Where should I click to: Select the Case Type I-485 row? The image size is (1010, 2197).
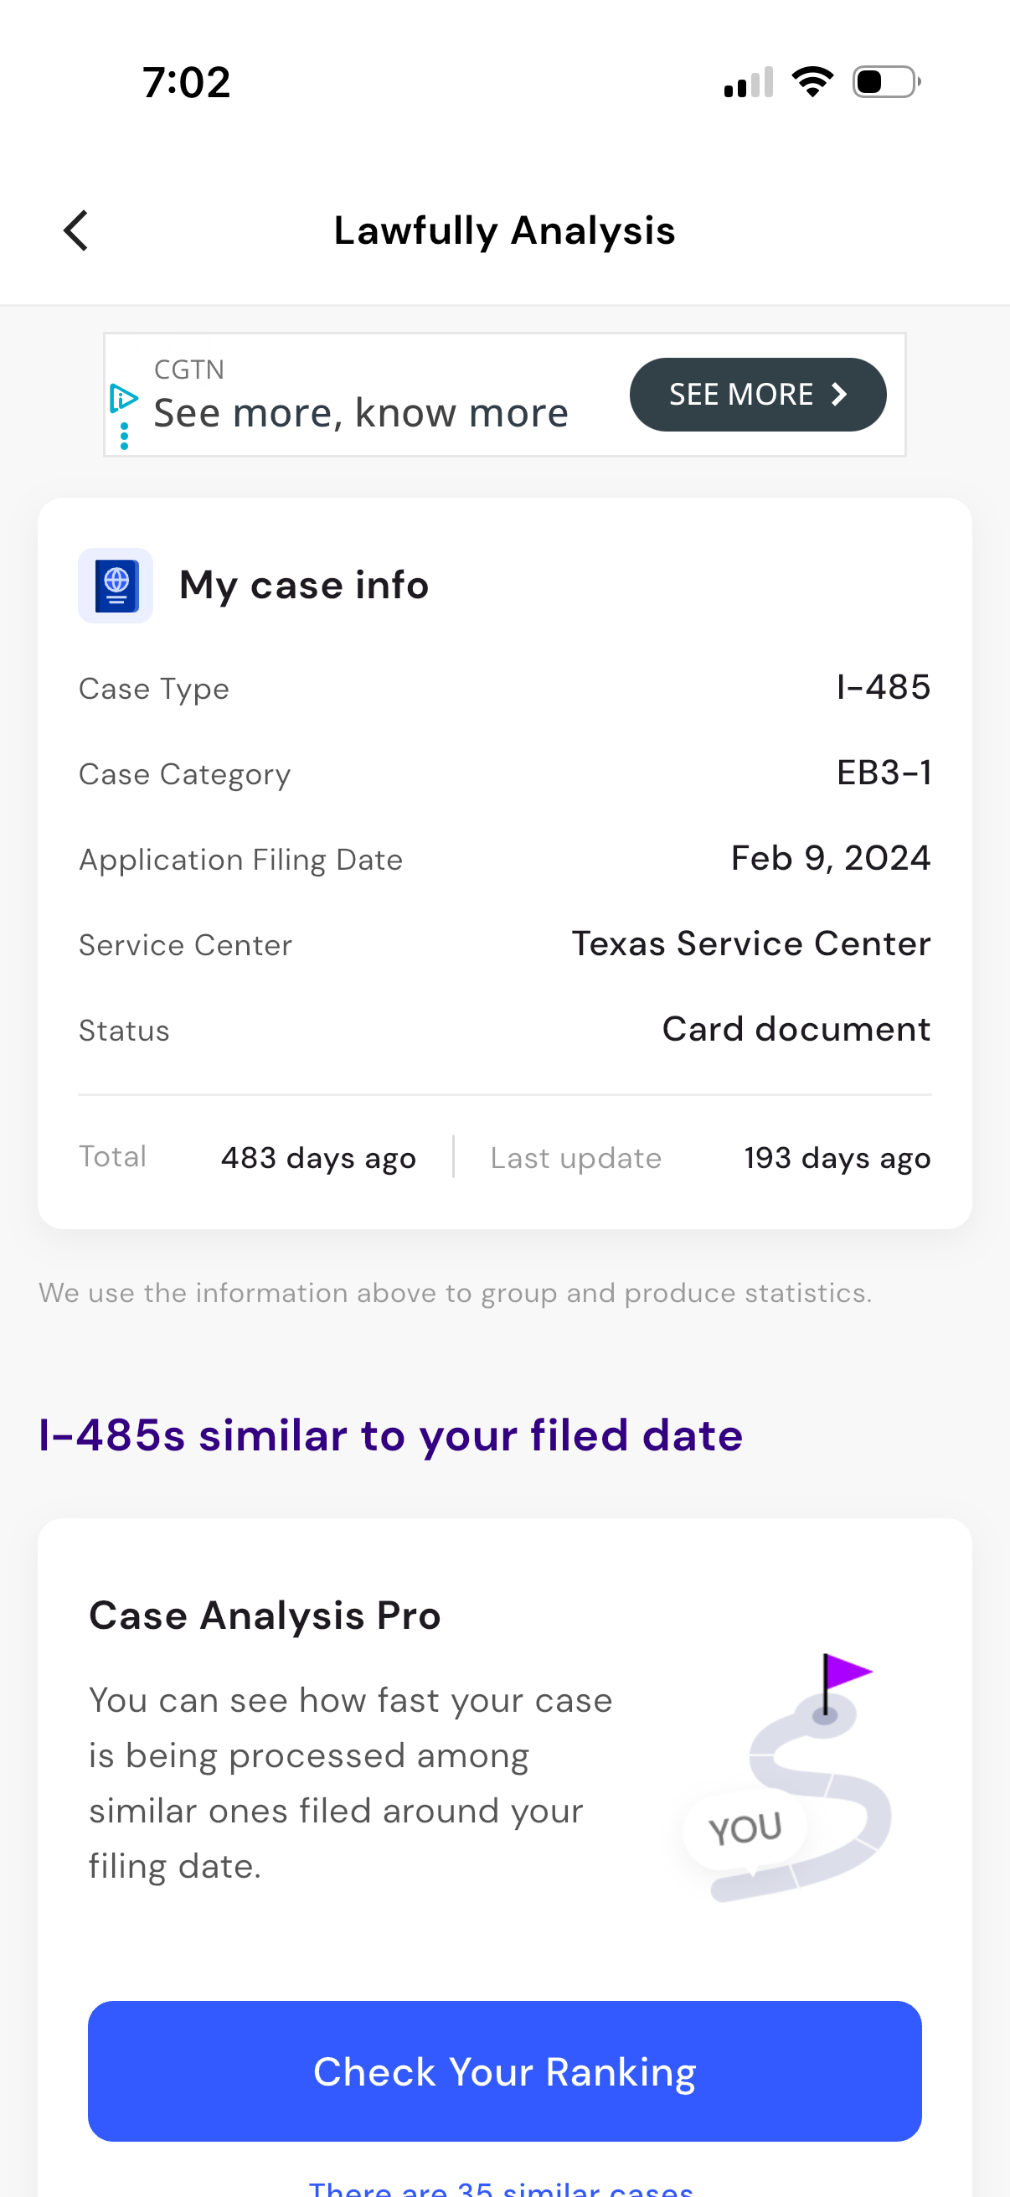point(504,688)
